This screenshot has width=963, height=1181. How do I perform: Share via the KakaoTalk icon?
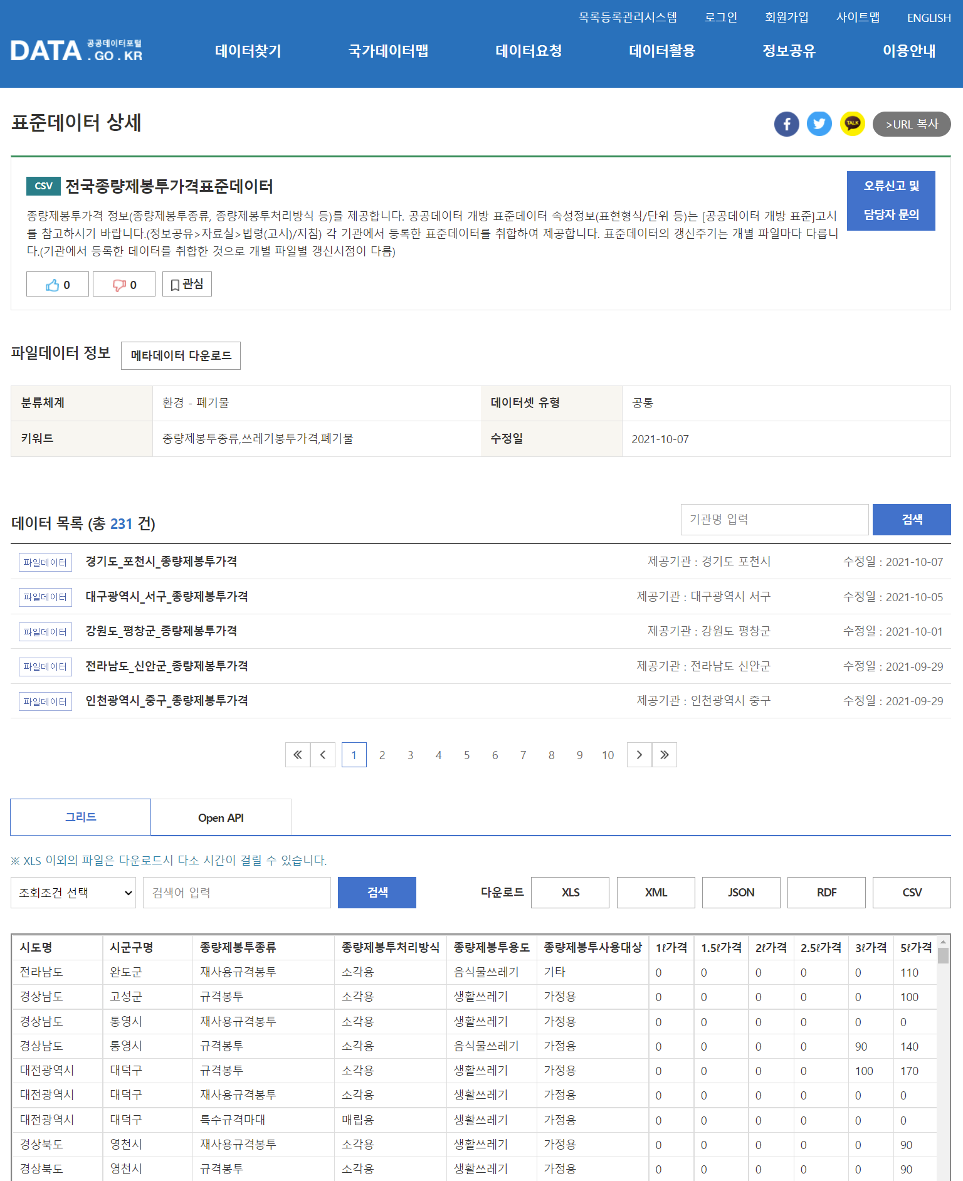point(853,124)
